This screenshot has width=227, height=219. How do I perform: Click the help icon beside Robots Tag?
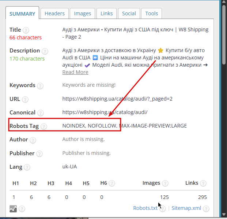[44, 126]
